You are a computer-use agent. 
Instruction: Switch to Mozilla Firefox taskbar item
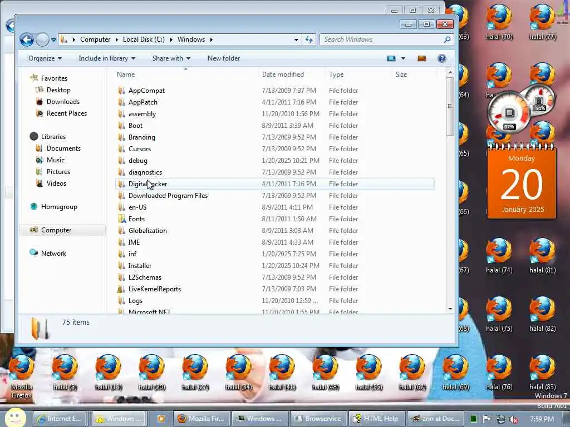(202, 419)
